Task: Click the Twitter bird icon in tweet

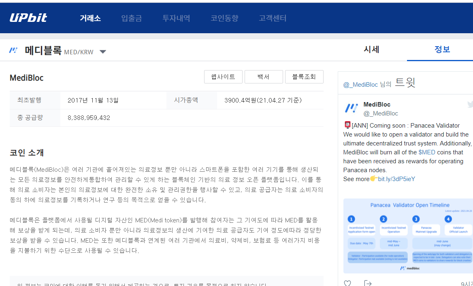Action: [x=470, y=105]
